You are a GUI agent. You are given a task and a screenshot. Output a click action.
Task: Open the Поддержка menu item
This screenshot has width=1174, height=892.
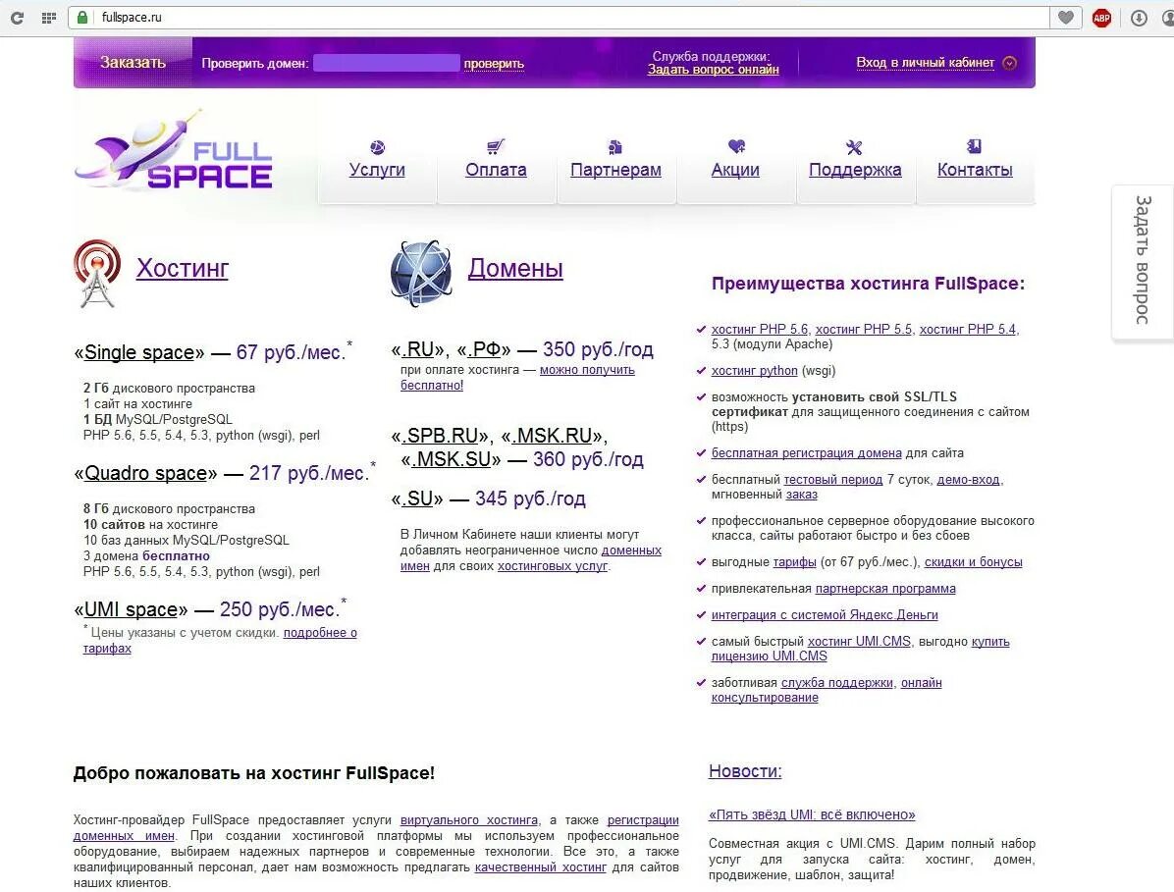click(855, 170)
